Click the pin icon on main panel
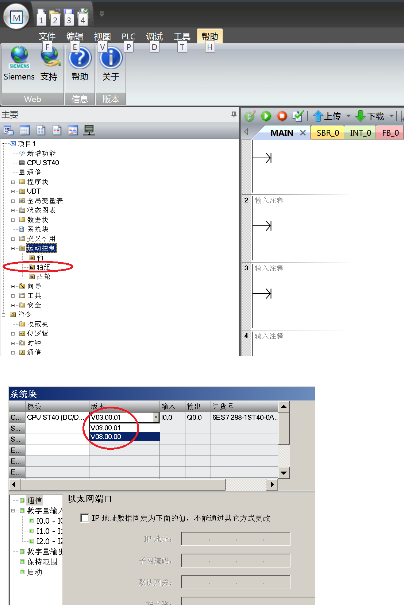This screenshot has width=404, height=616. 234,115
